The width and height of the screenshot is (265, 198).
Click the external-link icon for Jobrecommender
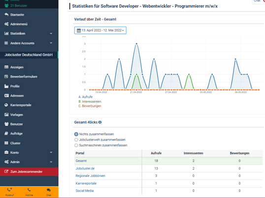pos(6,171)
